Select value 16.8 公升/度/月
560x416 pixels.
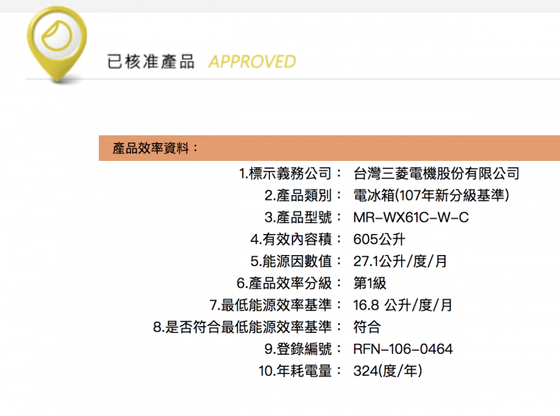pos(403,305)
